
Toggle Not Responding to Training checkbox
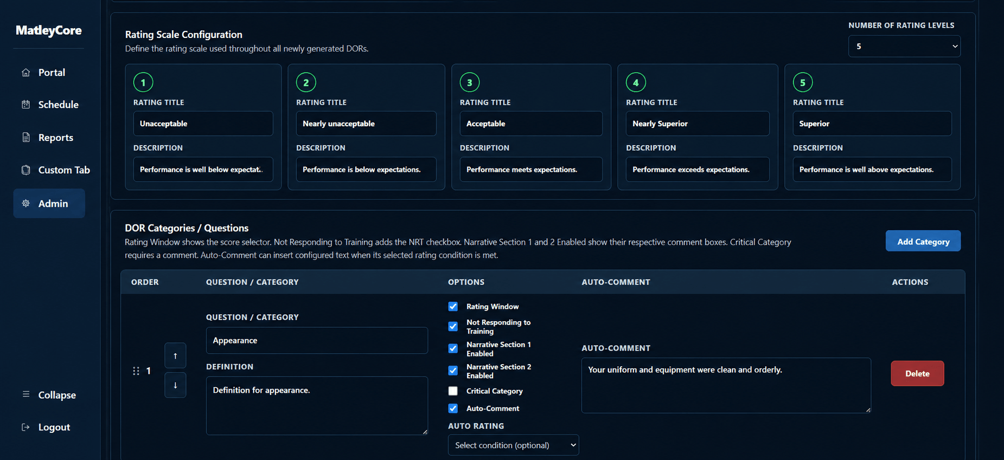tap(453, 327)
